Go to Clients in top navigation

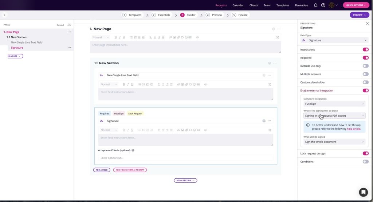[x=254, y=5]
